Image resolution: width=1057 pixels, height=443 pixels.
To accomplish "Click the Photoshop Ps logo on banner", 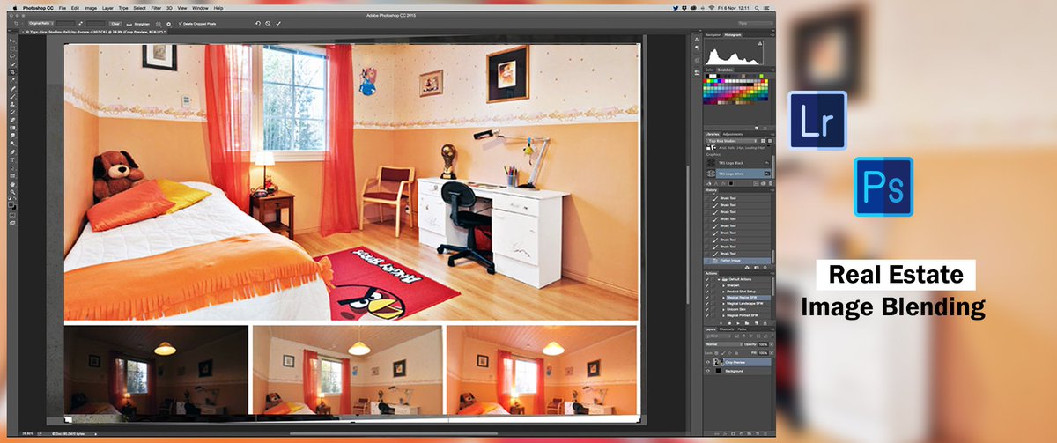I will tap(883, 187).
